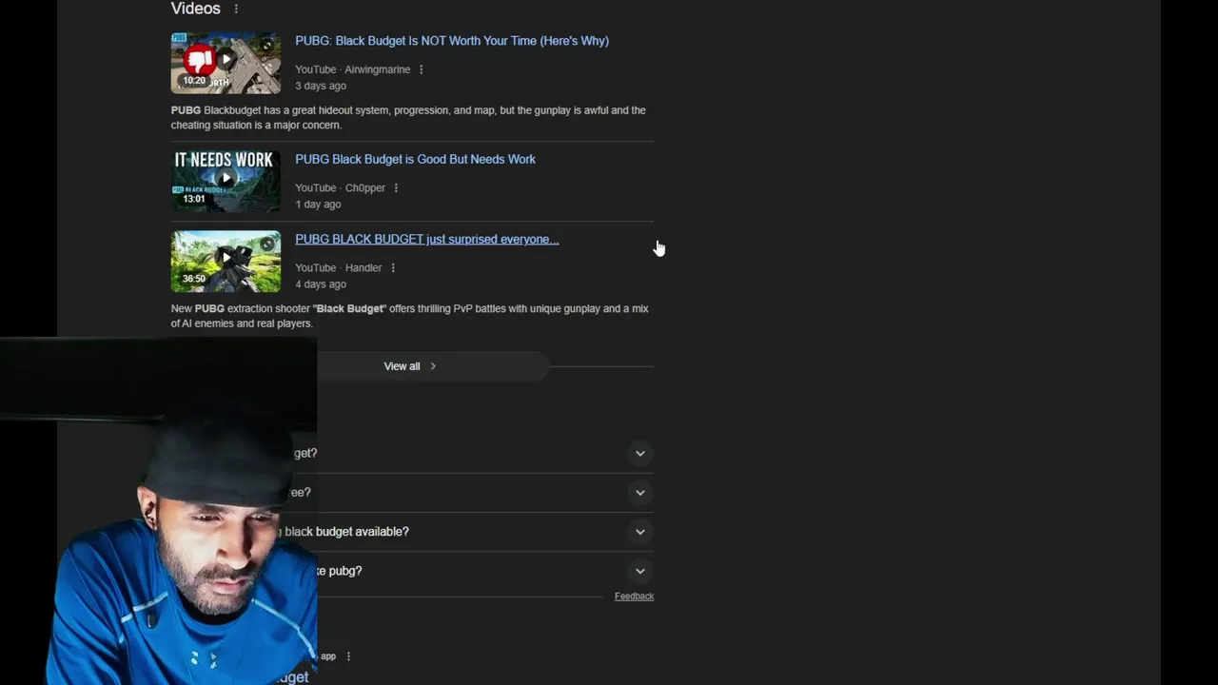The height and width of the screenshot is (685, 1218).
Task: Click the 'YouTube · Airwingmarine' source text
Action: click(x=352, y=69)
